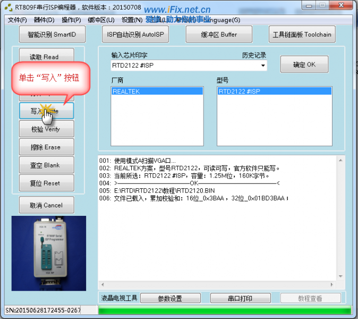Cancel the current operation
Screen dimensions: 358x319
click(x=46, y=205)
